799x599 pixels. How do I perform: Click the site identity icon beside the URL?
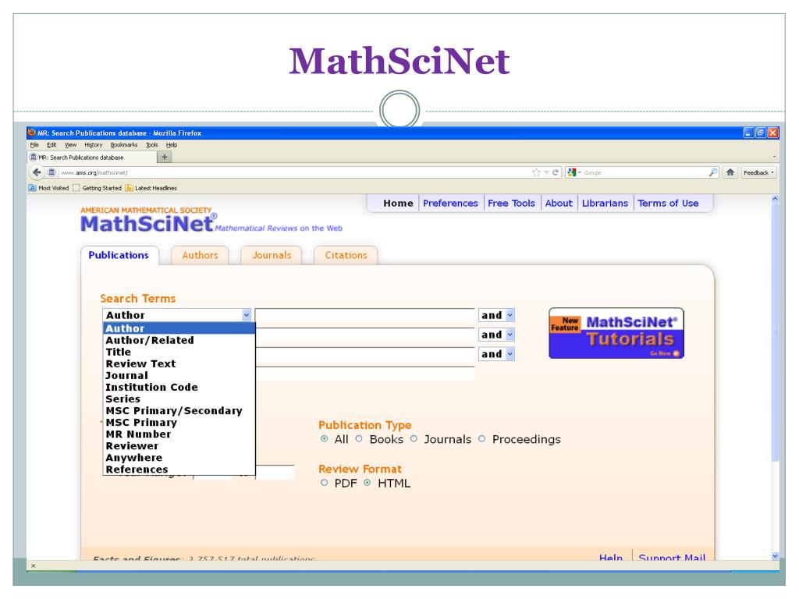click(51, 172)
